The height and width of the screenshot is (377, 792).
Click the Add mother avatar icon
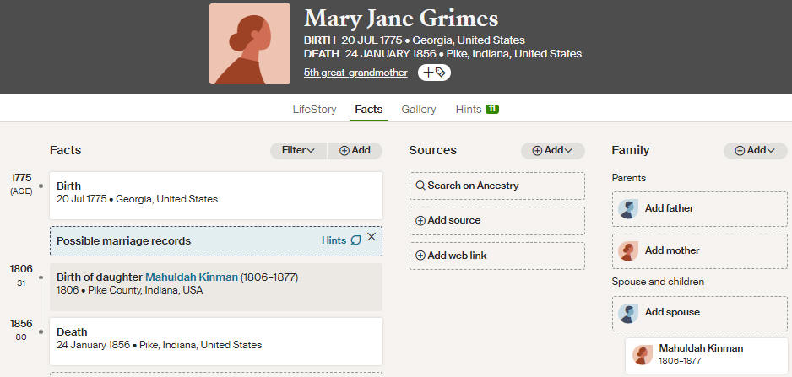(628, 250)
